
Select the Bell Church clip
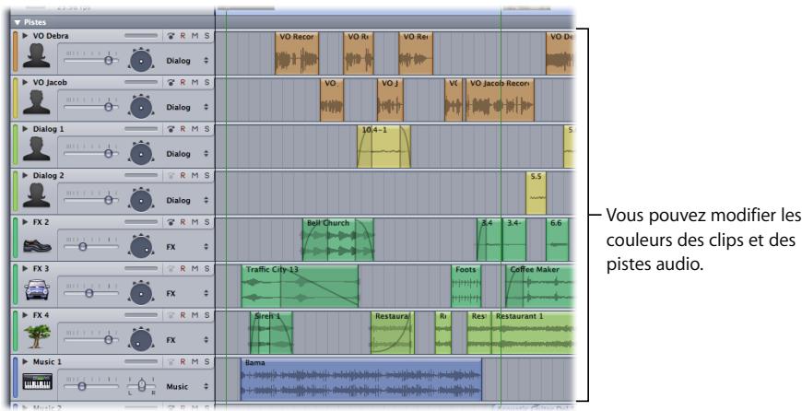pyautogui.click(x=338, y=240)
